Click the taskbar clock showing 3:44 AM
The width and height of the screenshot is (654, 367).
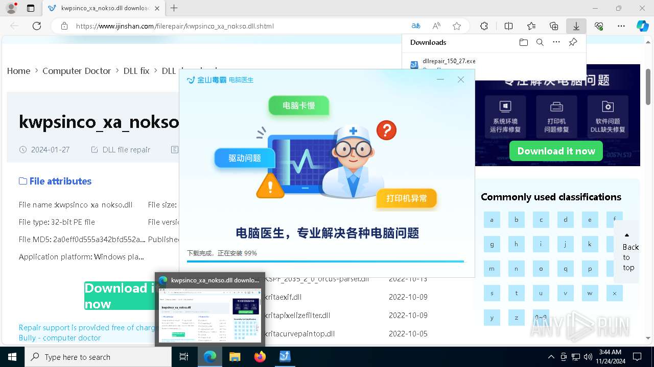pos(610,357)
